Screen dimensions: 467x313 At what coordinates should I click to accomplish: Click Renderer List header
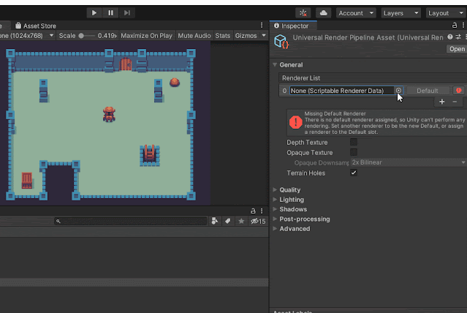[x=301, y=78]
